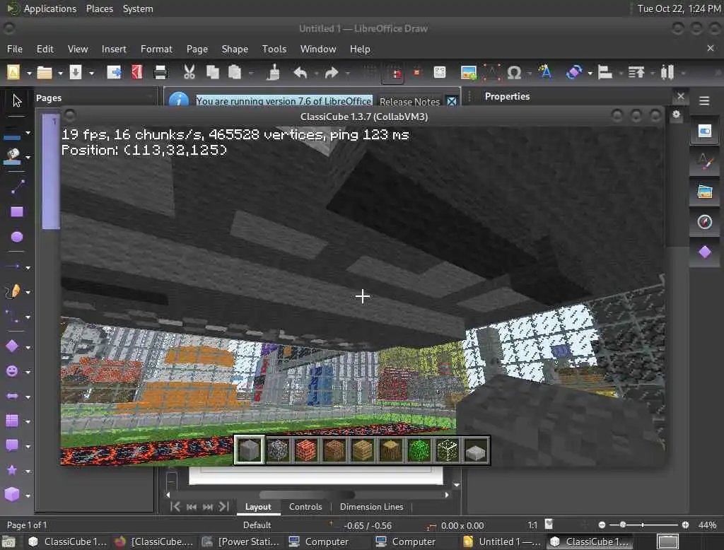Click zoom out minus button
The height and width of the screenshot is (550, 724).
602,525
